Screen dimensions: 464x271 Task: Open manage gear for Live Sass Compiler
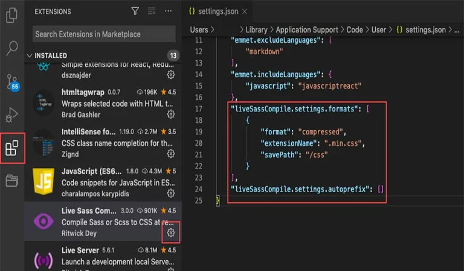coord(171,232)
